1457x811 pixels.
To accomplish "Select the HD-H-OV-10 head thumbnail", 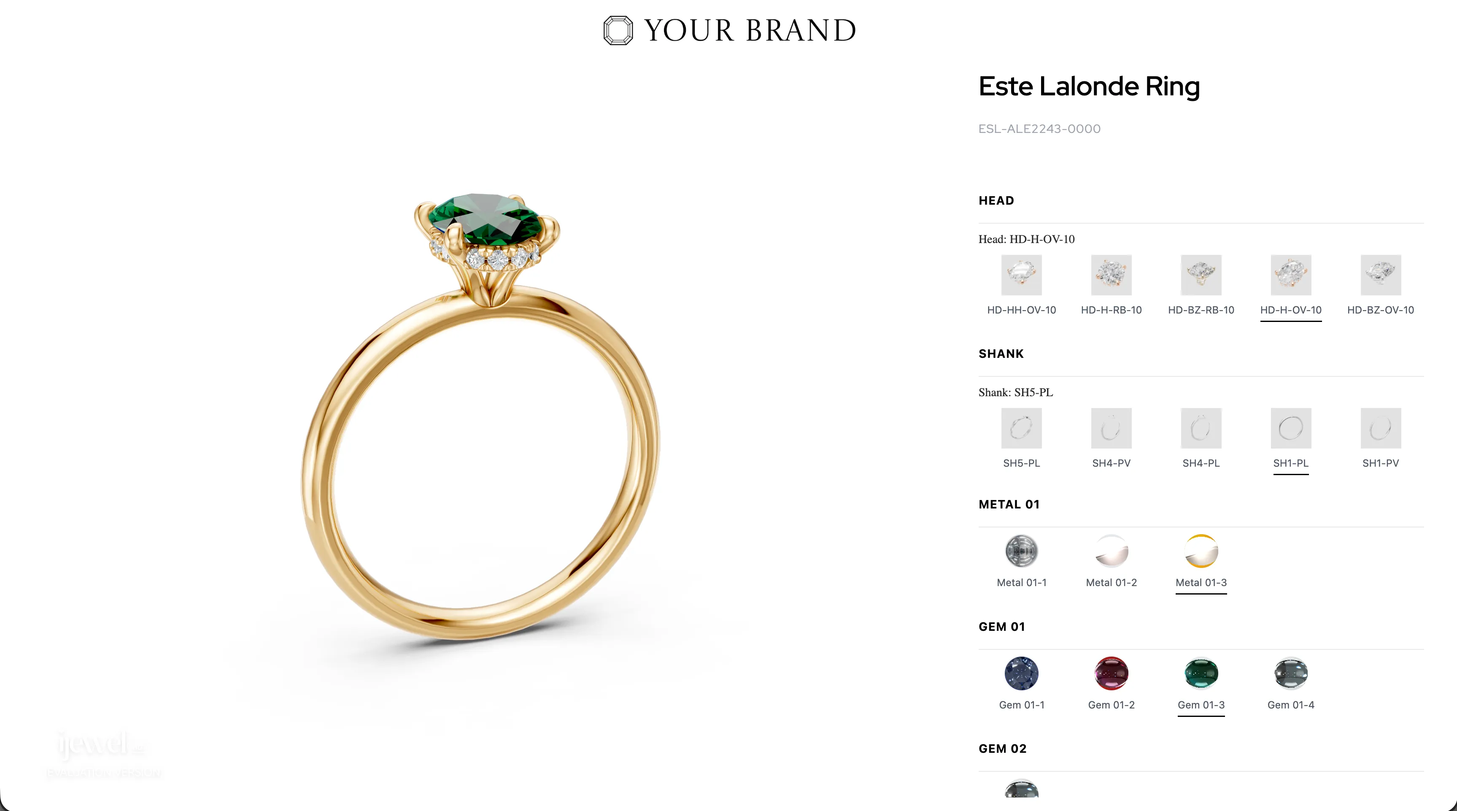I will click(x=1291, y=275).
